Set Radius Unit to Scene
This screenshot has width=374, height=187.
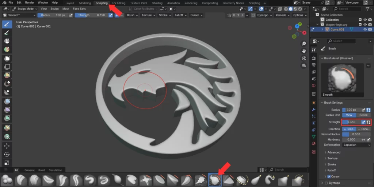tap(363, 115)
